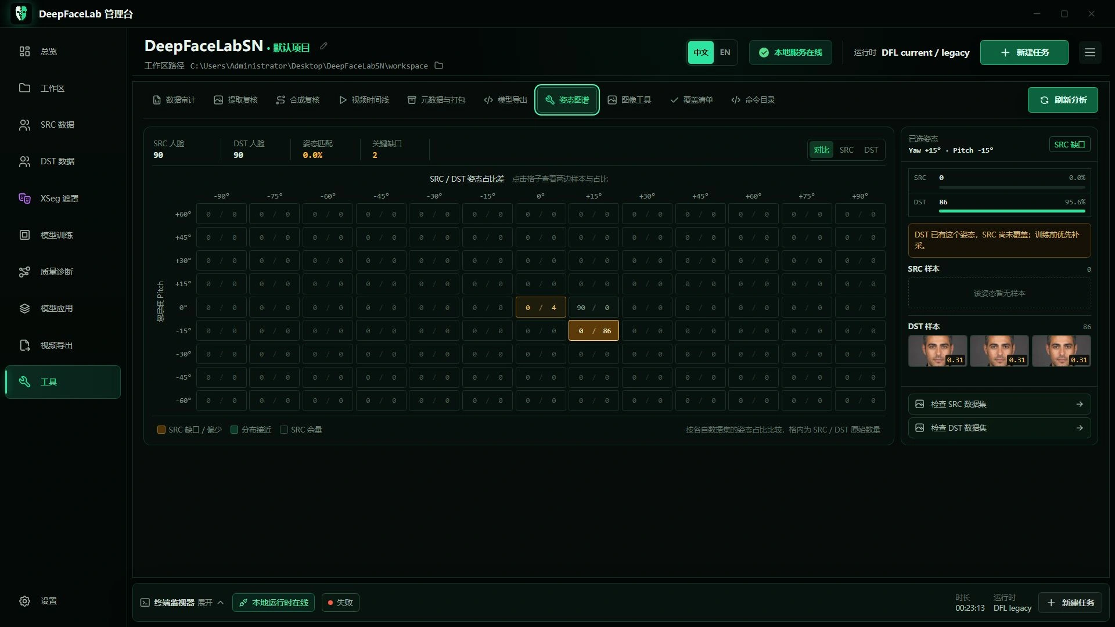Screen dimensions: 1115x627
Task: Click the SRC 0.0% progress bar
Action: point(1012,187)
